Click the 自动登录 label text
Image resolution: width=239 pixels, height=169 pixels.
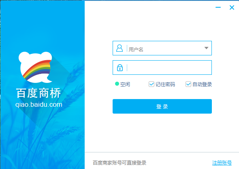(202, 84)
